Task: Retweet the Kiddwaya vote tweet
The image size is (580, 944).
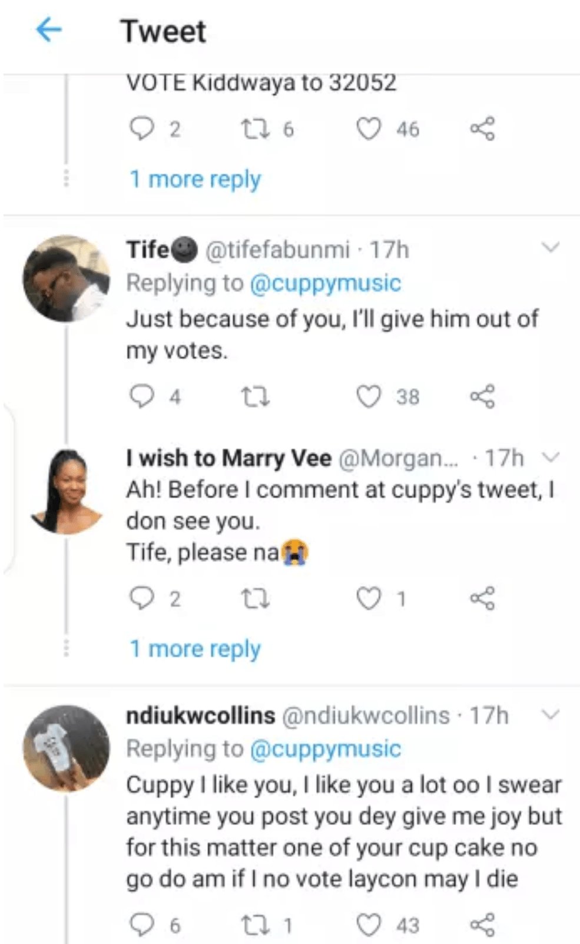Action: (255, 128)
